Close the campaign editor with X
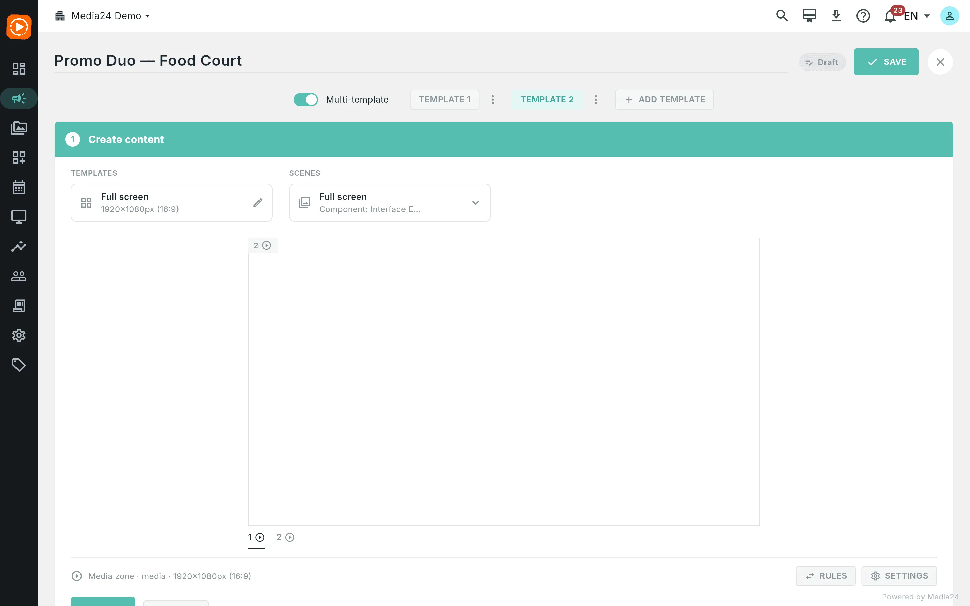This screenshot has width=970, height=606. point(940,62)
